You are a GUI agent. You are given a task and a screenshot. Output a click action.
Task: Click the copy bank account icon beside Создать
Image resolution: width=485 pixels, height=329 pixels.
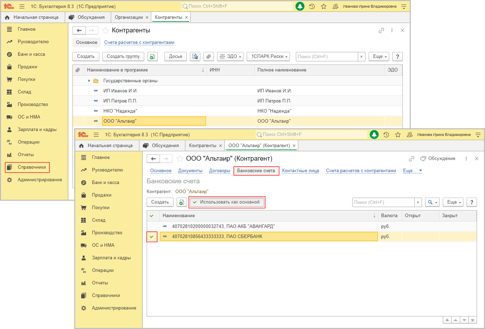coord(181,202)
